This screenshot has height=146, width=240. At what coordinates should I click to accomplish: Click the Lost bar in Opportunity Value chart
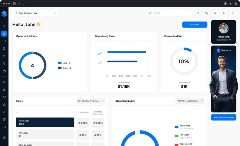tap(122, 62)
